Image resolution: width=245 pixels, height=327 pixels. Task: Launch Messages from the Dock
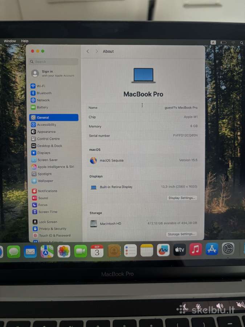[x=14, y=251]
